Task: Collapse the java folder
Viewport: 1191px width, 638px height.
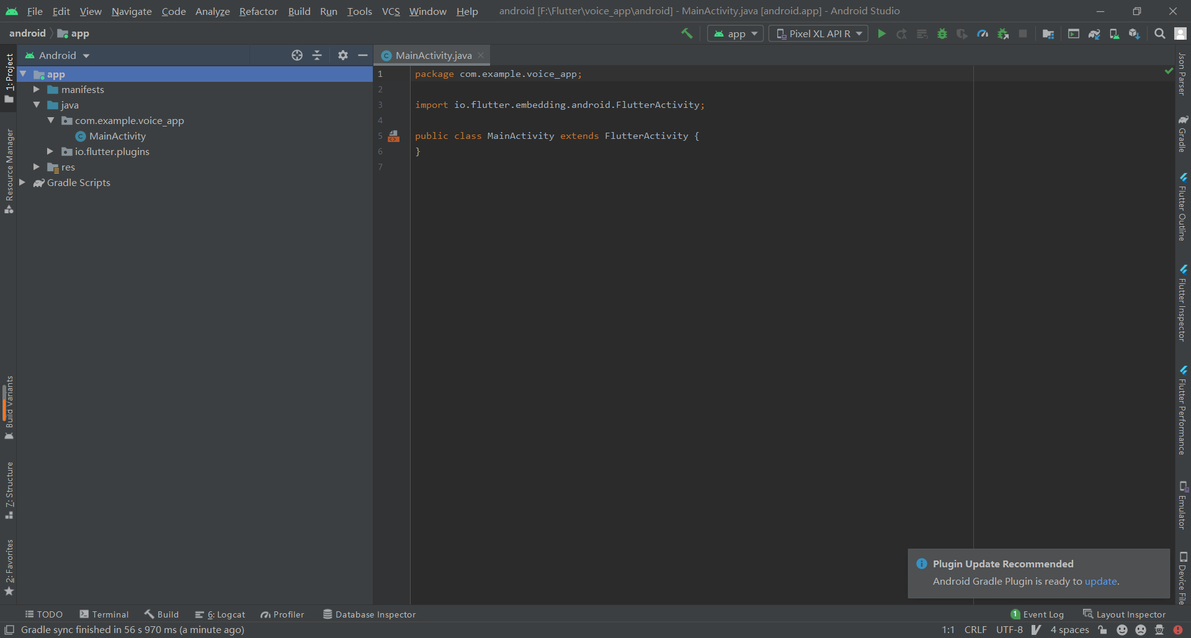Action: 37,105
